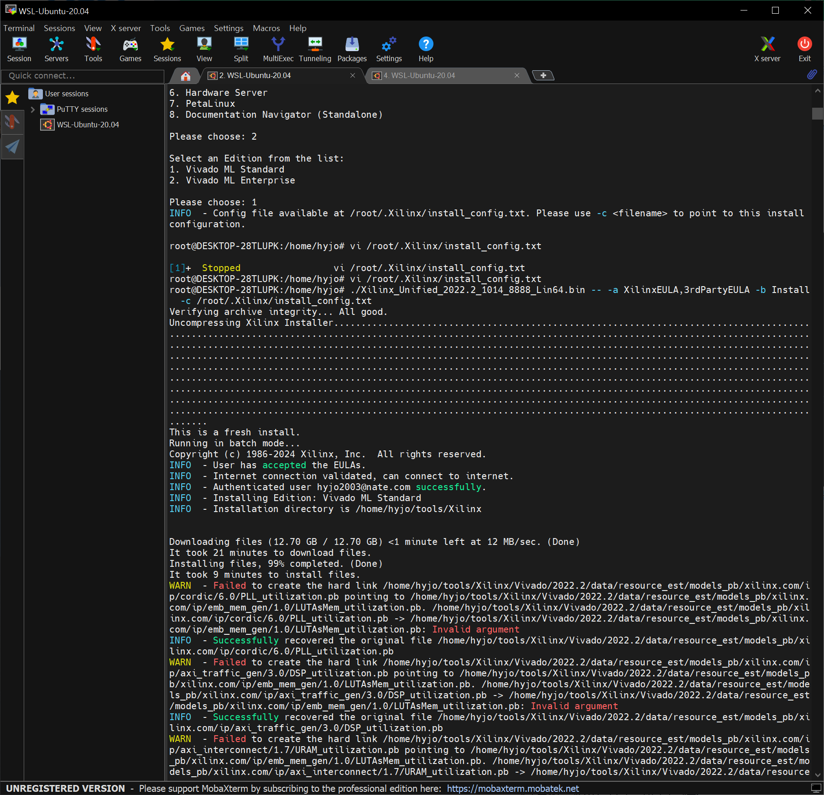The height and width of the screenshot is (795, 824).
Task: Open the X server menu
Action: pyautogui.click(x=126, y=28)
